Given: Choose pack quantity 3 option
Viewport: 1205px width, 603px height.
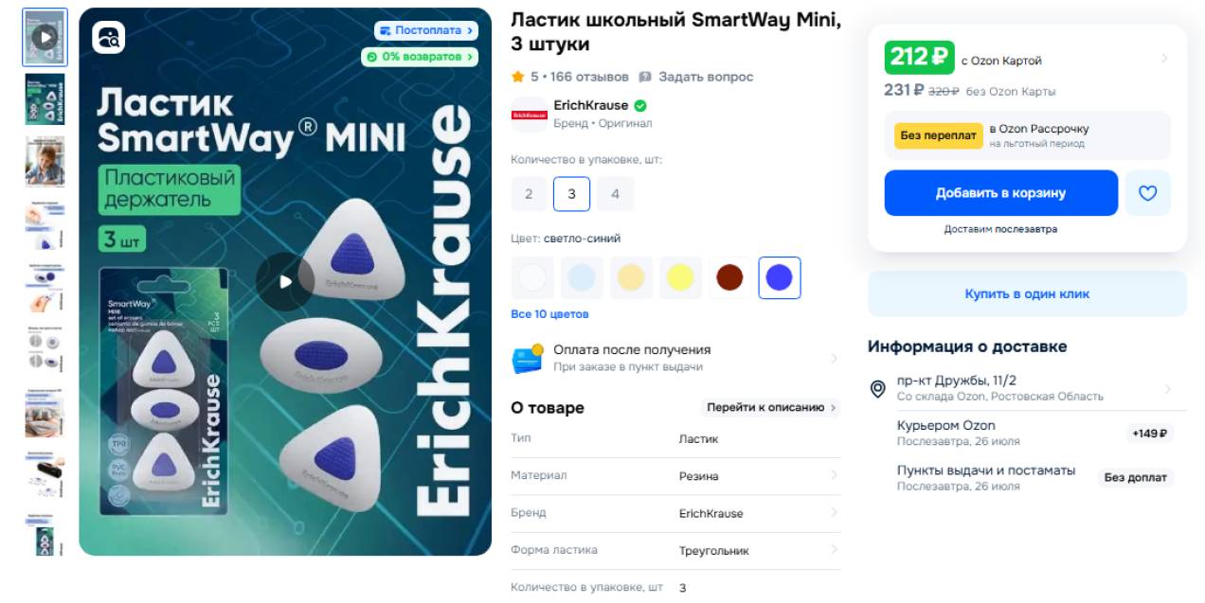Looking at the screenshot, I should [x=572, y=194].
